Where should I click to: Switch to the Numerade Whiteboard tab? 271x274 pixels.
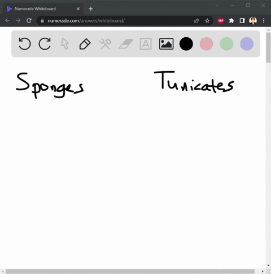click(x=43, y=9)
